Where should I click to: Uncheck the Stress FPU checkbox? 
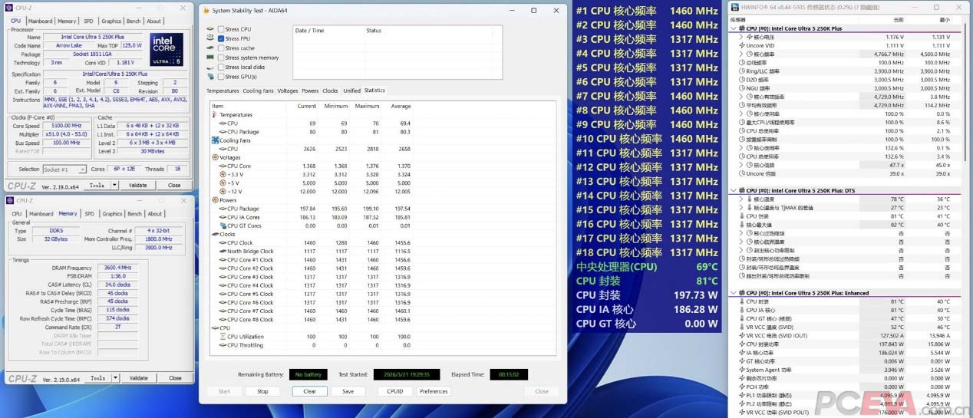point(222,38)
